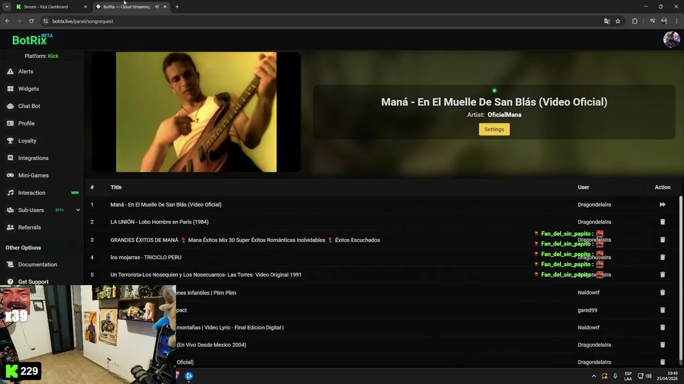Screen dimensions: 684x384
Task: Click the yellow Settings button
Action: pos(494,129)
